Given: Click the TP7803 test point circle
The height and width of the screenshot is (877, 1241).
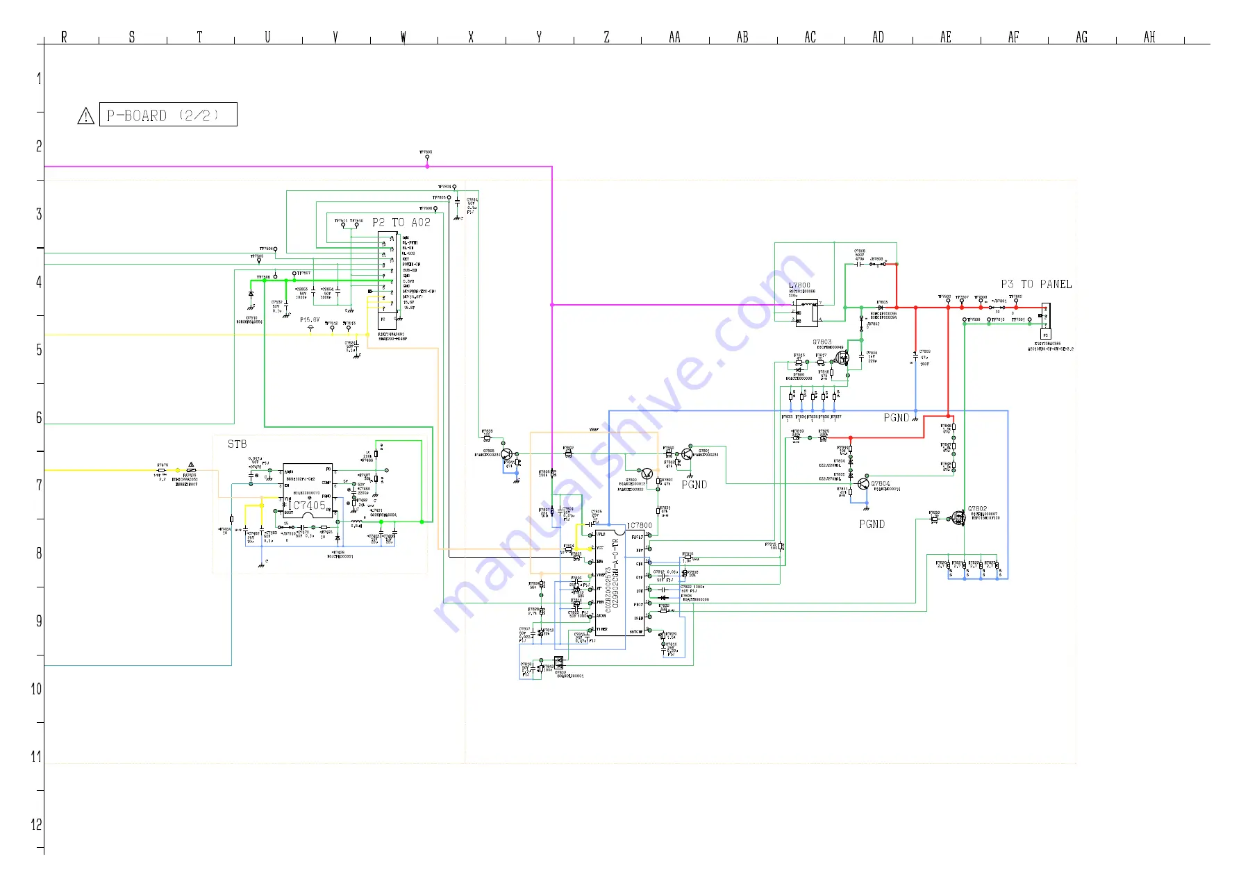Looking at the screenshot, I should pyautogui.click(x=427, y=157).
